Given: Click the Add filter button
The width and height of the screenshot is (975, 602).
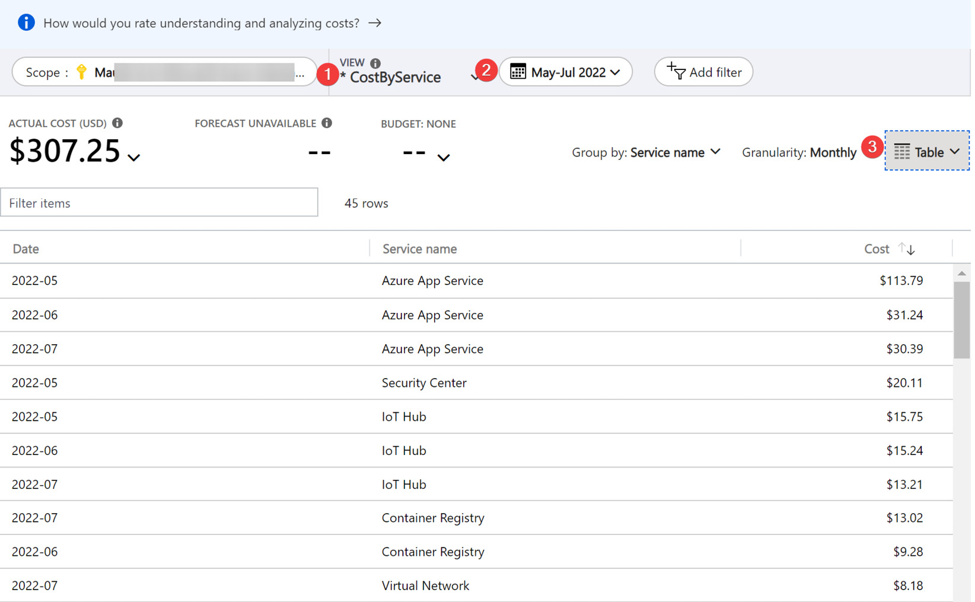Looking at the screenshot, I should (703, 72).
